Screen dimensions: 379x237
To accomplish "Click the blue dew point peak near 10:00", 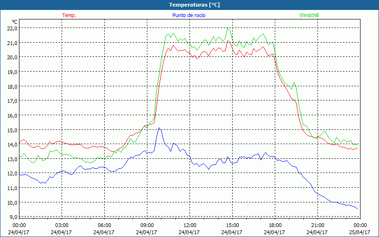I will [159, 128].
